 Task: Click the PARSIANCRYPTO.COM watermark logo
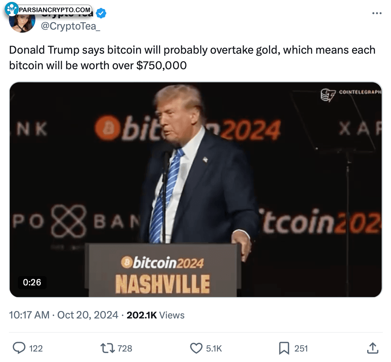tap(48, 9)
